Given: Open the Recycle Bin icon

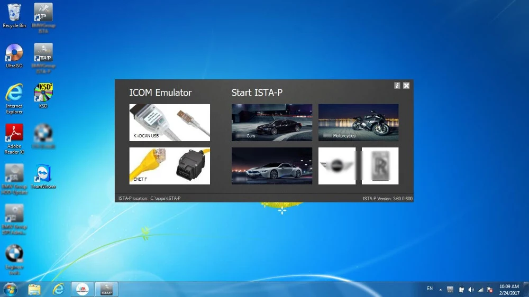Looking at the screenshot, I should tap(14, 16).
